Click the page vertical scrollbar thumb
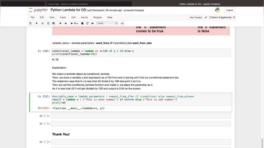Screen dimensions: 264x148 pos(262,143)
